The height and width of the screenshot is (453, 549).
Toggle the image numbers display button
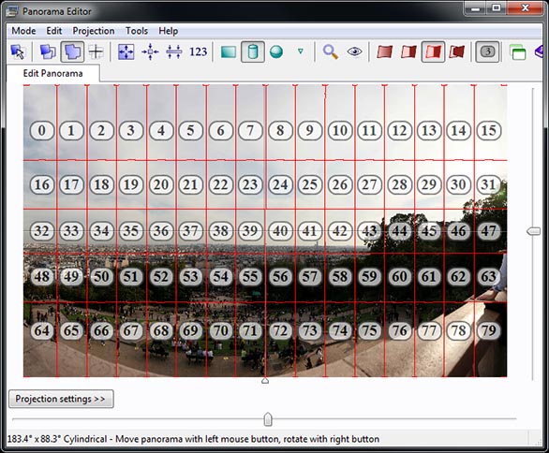pos(487,51)
